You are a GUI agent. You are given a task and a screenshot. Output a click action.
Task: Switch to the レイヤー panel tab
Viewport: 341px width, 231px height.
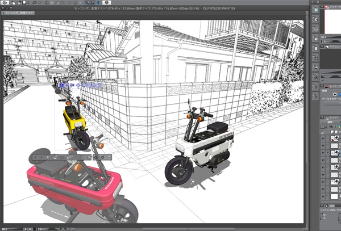333,117
